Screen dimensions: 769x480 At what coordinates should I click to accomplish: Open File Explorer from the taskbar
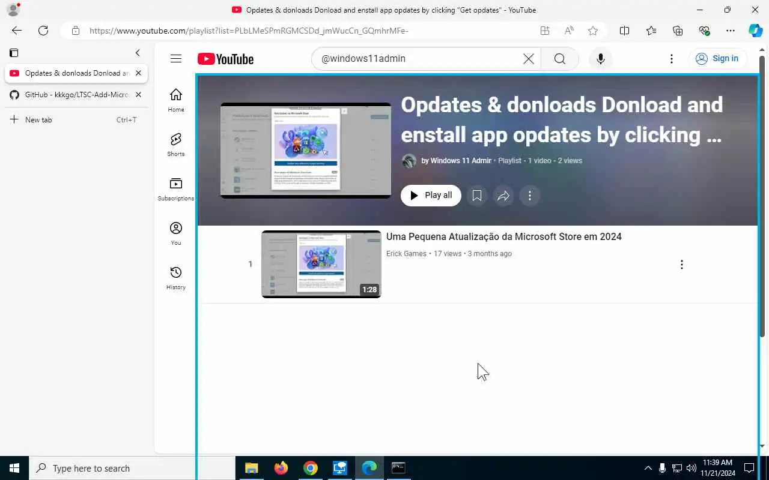pyautogui.click(x=251, y=468)
